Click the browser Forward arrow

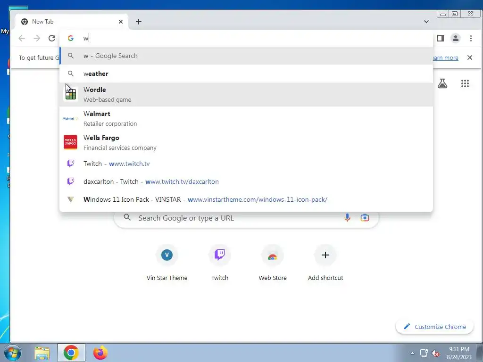(37, 38)
